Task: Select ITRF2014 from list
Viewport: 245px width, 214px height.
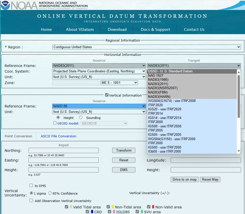Action: click(192, 113)
